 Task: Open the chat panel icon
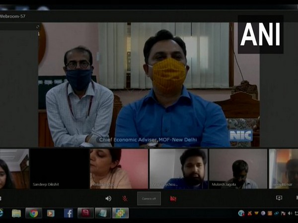click(279, 198)
